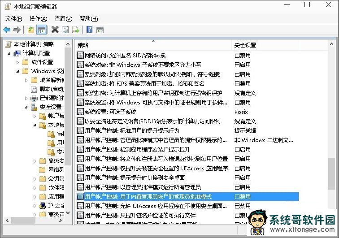Screen dimensions: 339x238
Task: Select policy 以安全描述符定义语言(SDDL)语法表示的计算机访问限制
Action: [152, 121]
